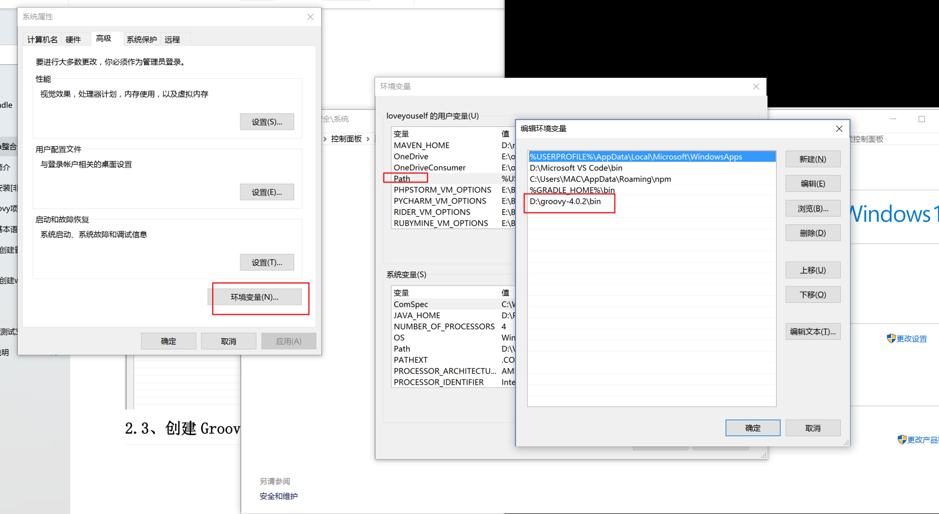Select the D:\groovy-4.0.2\bin entry

point(652,202)
